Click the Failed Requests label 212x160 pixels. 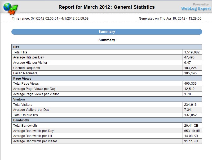(25, 73)
